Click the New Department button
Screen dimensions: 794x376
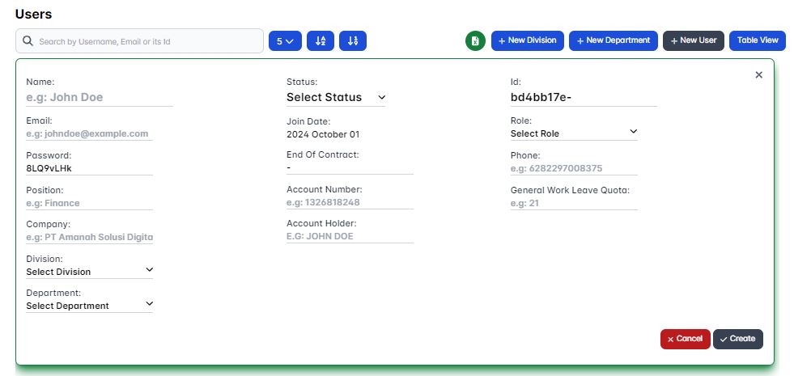(x=613, y=40)
